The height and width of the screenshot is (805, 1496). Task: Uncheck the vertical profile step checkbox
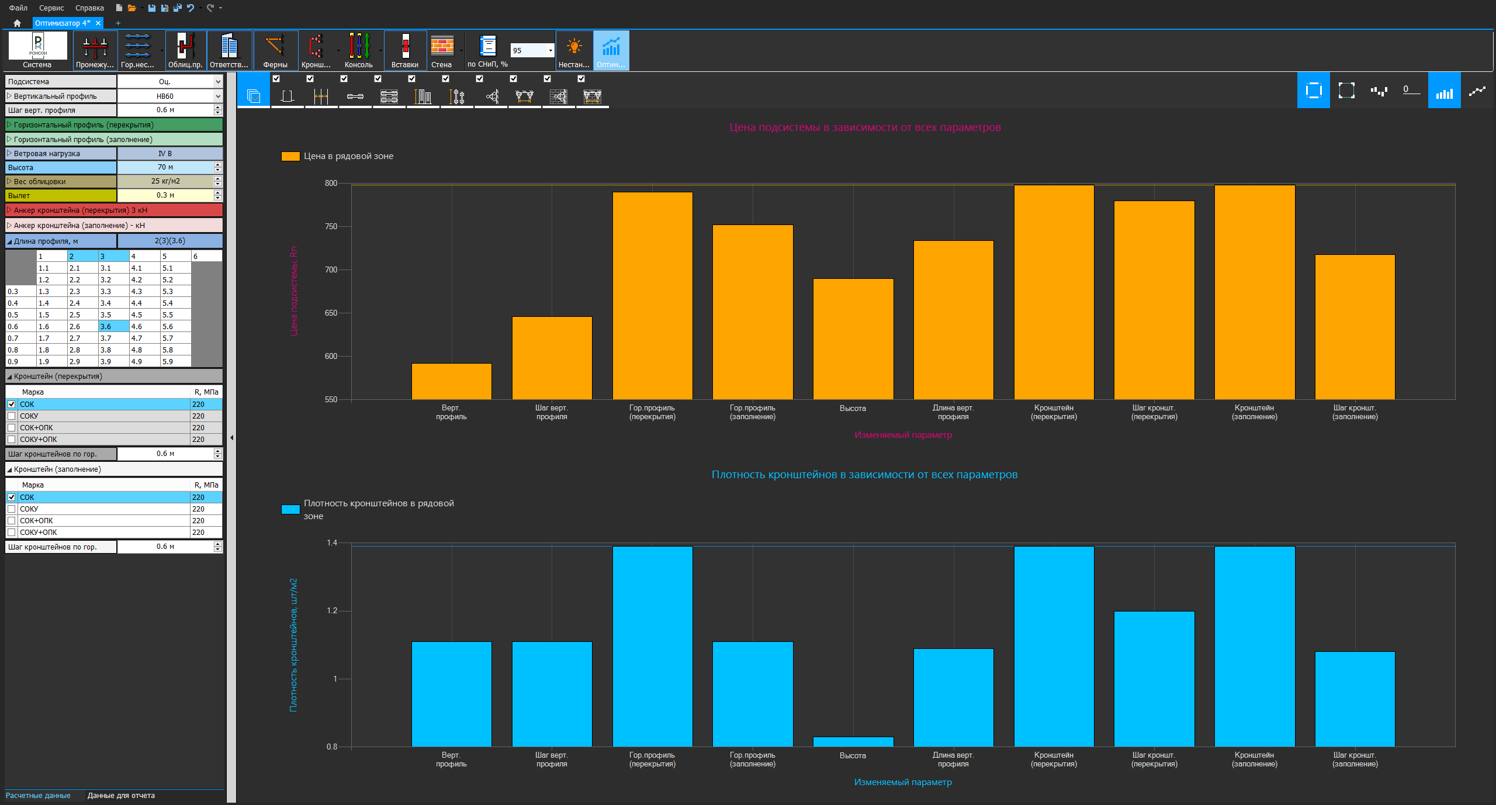tap(310, 78)
